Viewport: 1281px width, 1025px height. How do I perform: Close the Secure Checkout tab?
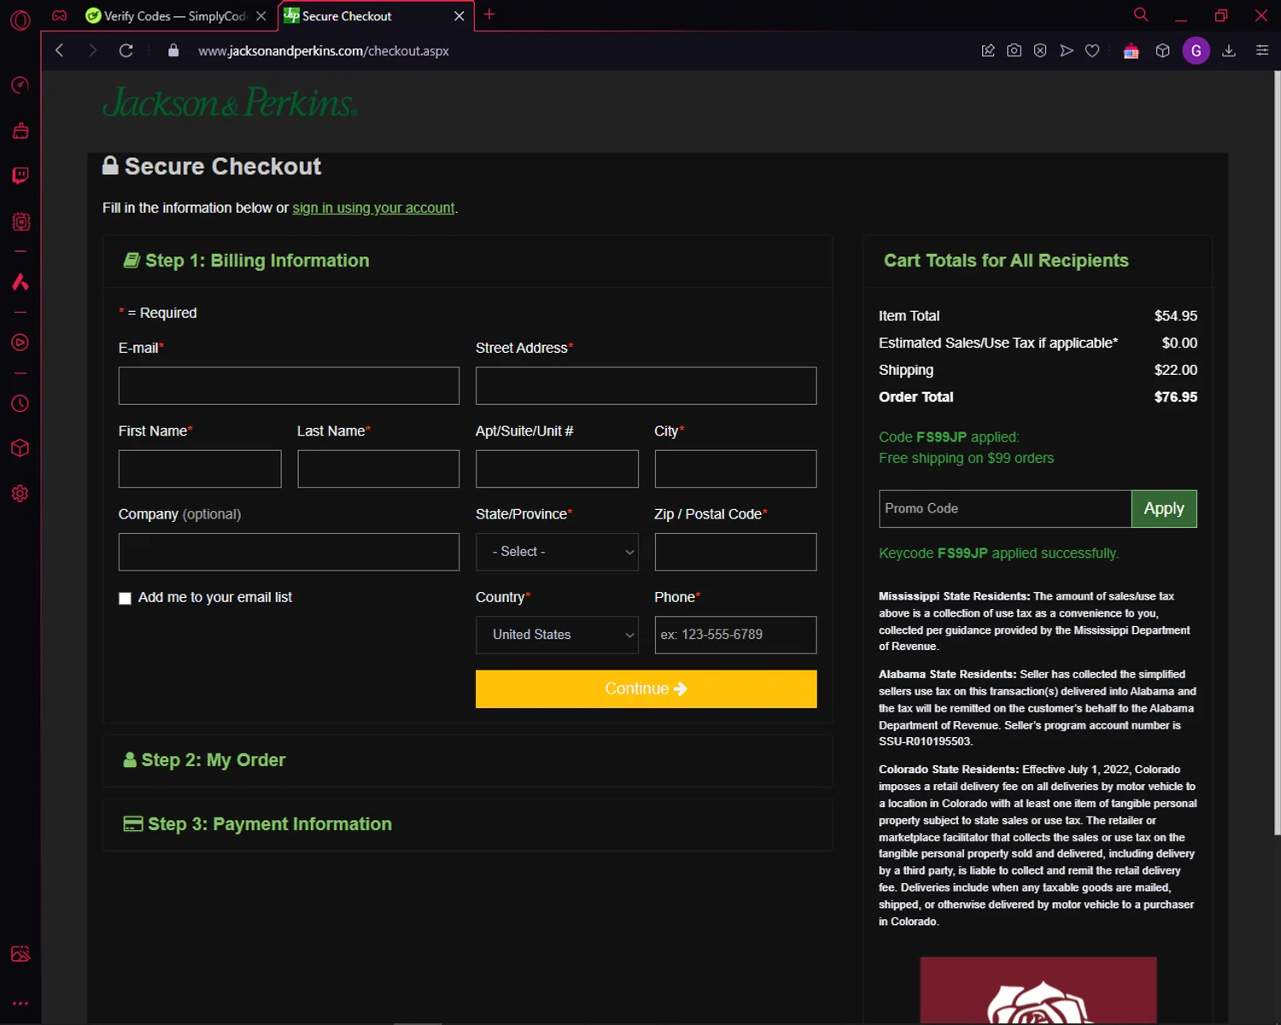(459, 16)
